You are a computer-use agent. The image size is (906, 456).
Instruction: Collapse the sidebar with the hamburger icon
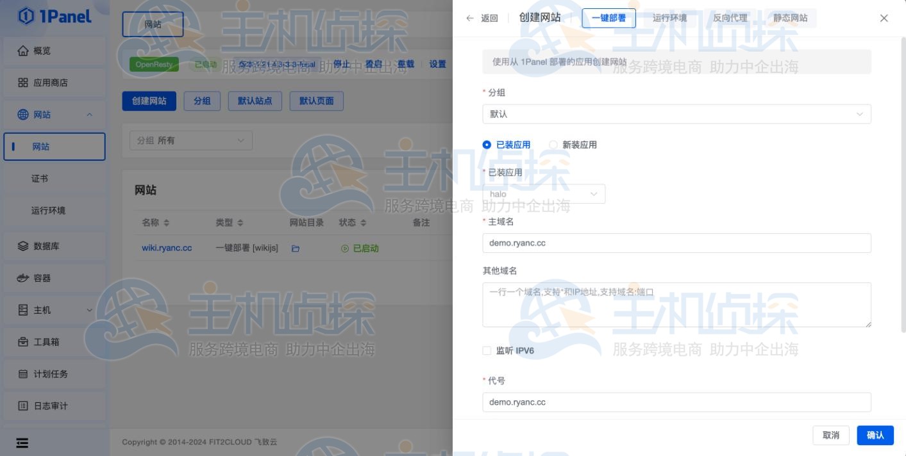[21, 443]
